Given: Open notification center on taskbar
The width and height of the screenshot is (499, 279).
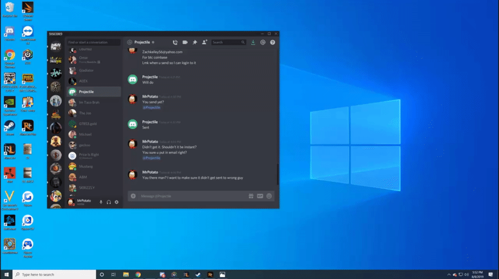Looking at the screenshot, I should tap(491, 275).
